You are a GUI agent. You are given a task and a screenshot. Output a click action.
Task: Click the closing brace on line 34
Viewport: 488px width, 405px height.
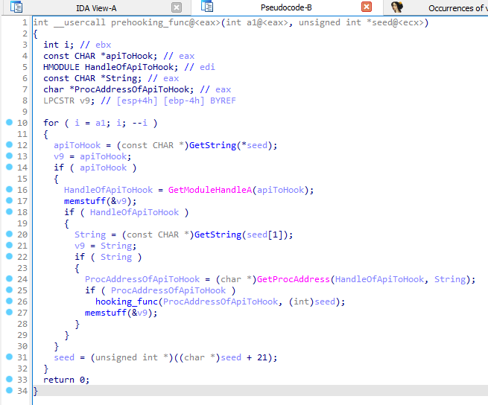click(x=36, y=391)
